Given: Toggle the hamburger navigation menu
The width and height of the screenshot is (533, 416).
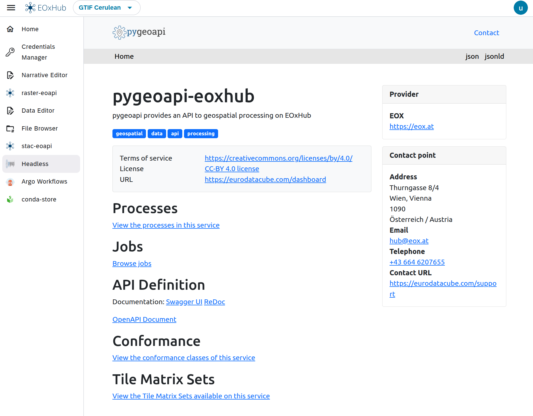Looking at the screenshot, I should point(11,8).
